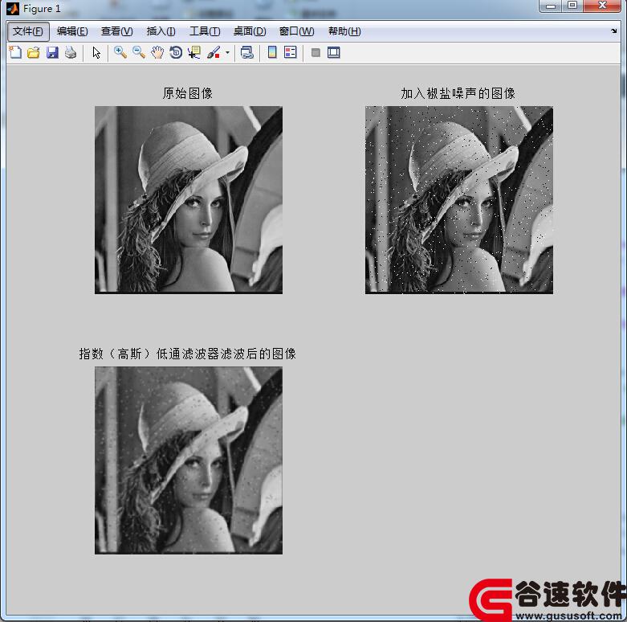Select the Pan hand tool

pyautogui.click(x=157, y=52)
